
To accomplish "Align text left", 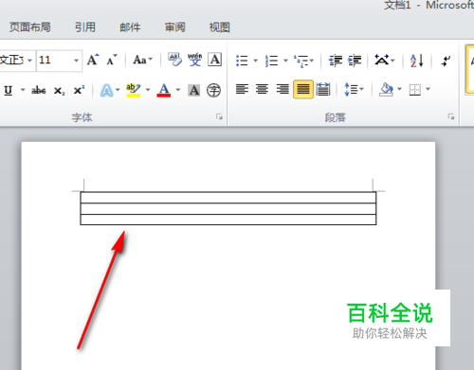I will pyautogui.click(x=242, y=89).
